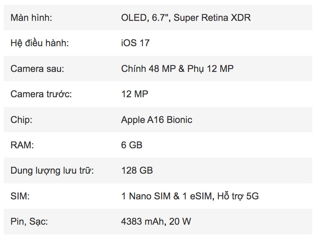Click the Màn hình label
This screenshot has height=237, width=322.
31,18
